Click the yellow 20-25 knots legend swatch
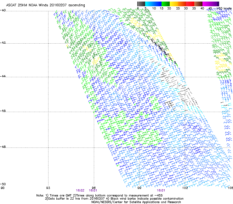Image resolution: width=233 pixels, height=204 pixels. click(174, 4)
